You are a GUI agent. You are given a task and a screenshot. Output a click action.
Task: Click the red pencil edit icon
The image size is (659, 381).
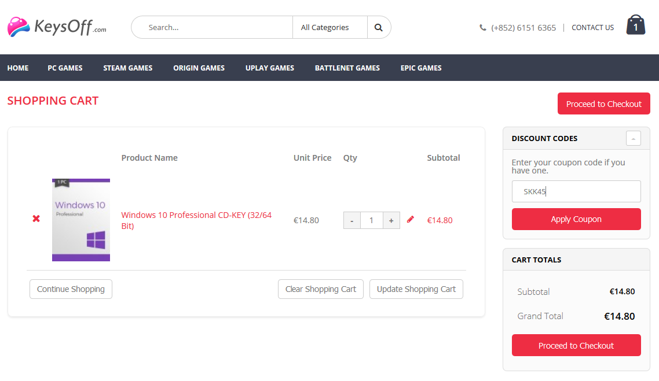[410, 219]
